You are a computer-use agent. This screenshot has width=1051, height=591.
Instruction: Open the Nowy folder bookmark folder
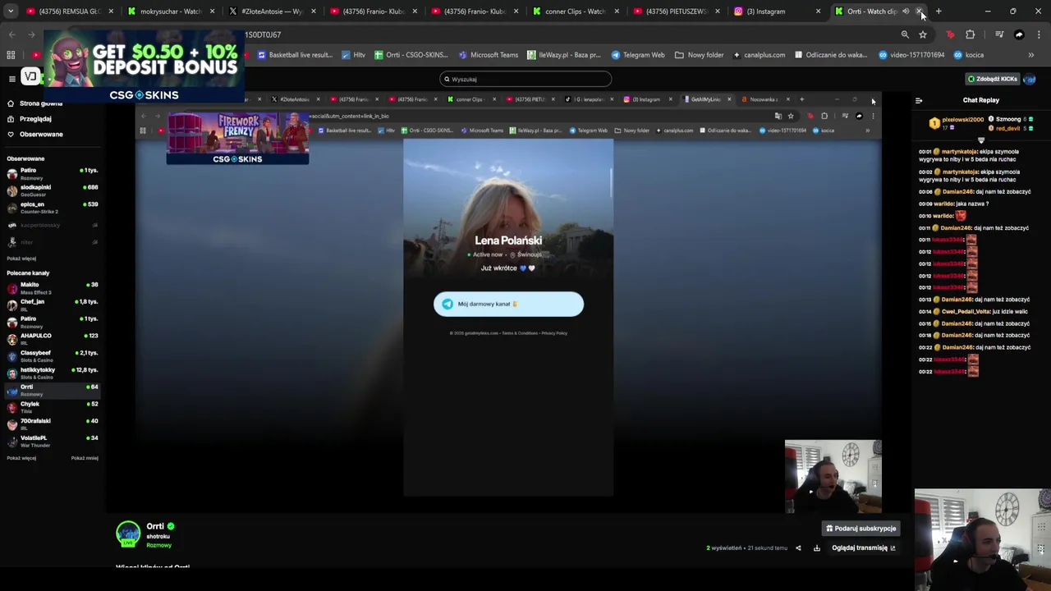click(700, 55)
